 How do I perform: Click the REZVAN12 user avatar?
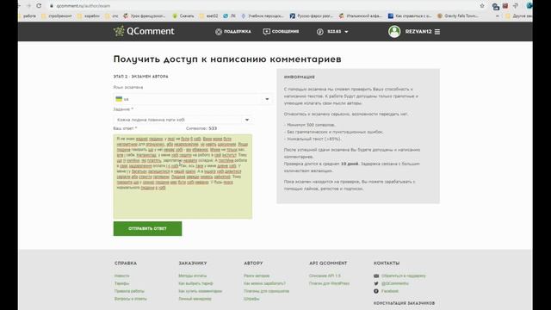point(394,32)
